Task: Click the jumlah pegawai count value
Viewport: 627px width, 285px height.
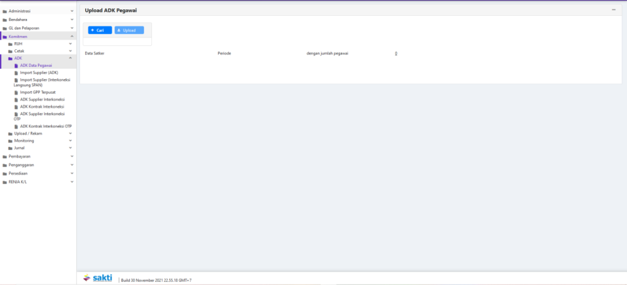Action: coord(396,54)
